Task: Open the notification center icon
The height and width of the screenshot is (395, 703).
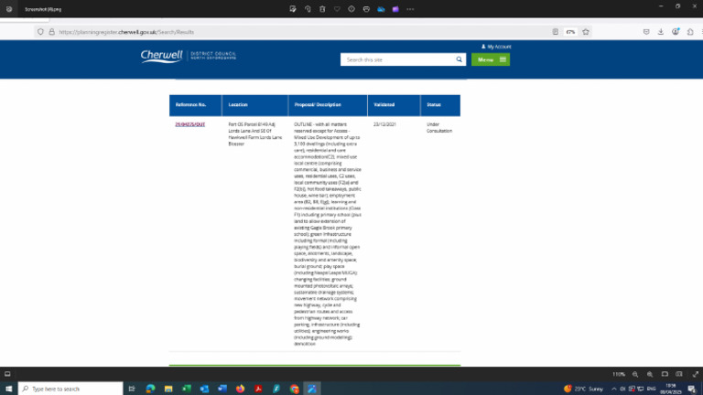Action: click(x=692, y=389)
